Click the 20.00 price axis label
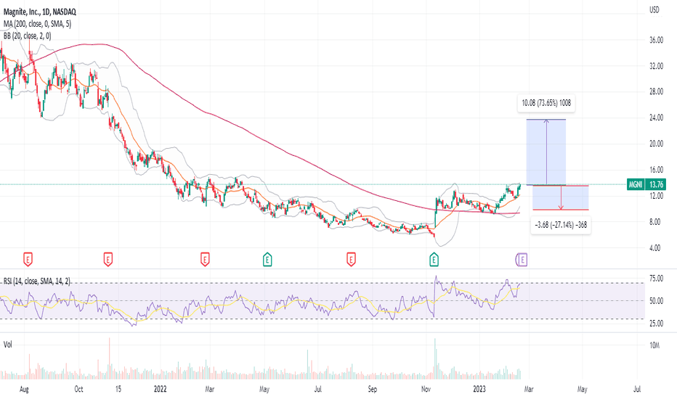This screenshot has height=399, width=677. [656, 144]
